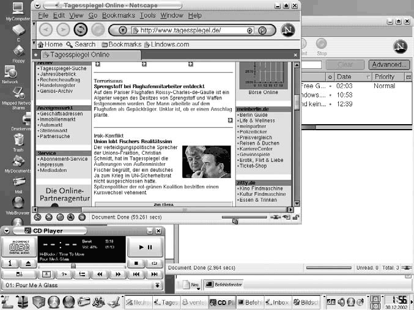This screenshot has height=310, width=414.
Task: Click the Advanced... button in mail window
Action: coord(389,64)
